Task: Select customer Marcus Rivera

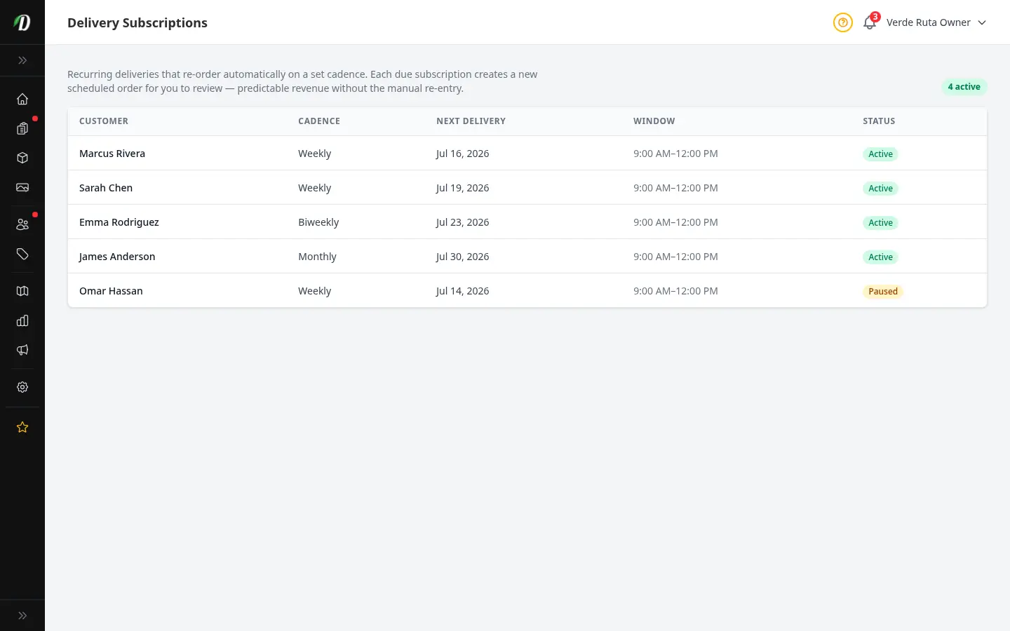Action: point(112,154)
